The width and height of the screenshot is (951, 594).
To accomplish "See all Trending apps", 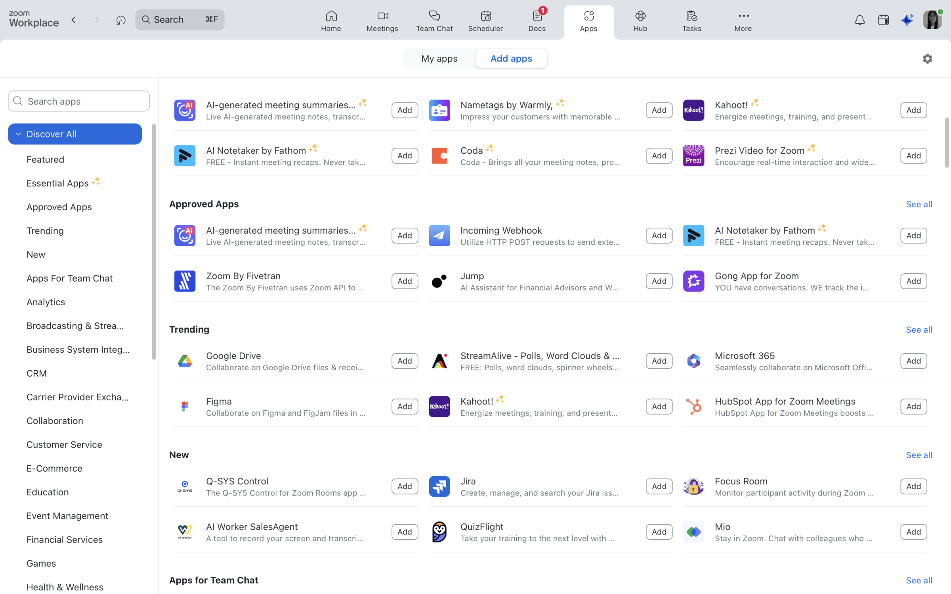I will pyautogui.click(x=919, y=329).
